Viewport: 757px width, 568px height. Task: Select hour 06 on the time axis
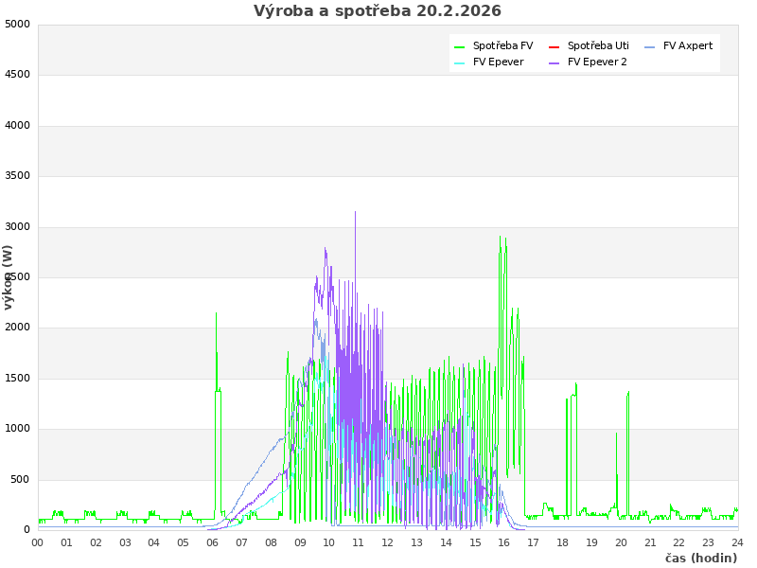click(213, 542)
